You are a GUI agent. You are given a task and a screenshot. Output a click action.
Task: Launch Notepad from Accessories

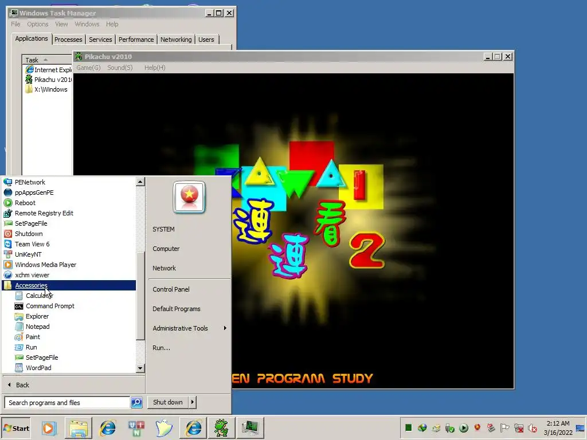37,326
